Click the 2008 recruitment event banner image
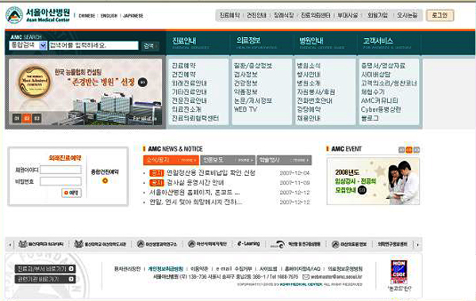Viewport: 476px width, 301px height. (373, 181)
